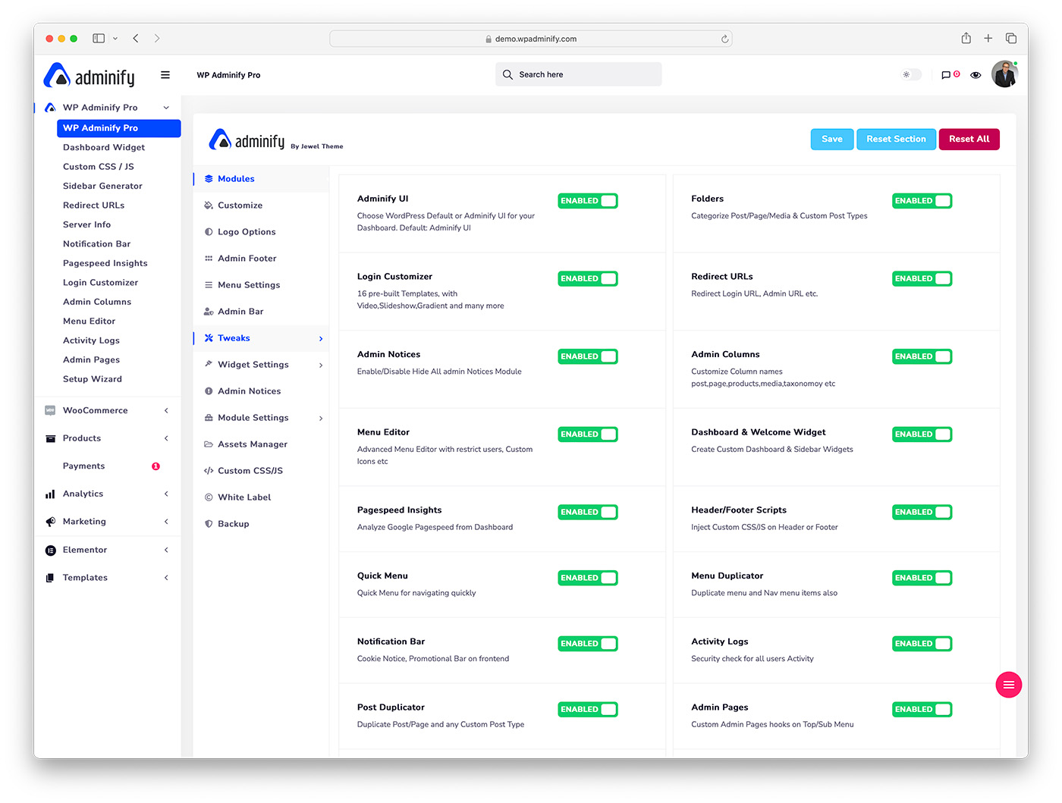Expand the Elementor submenu arrow
This screenshot has width=1062, height=803.
(166, 550)
